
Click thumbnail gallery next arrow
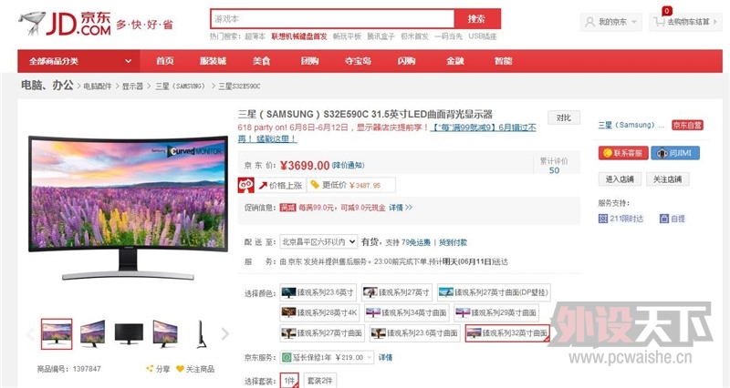[x=224, y=333]
